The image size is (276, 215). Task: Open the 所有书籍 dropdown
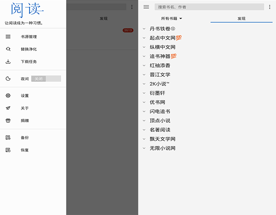click(x=172, y=19)
